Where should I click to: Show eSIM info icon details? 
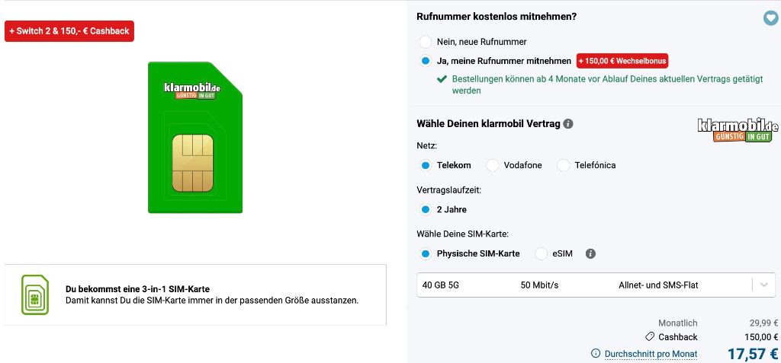[x=591, y=253]
